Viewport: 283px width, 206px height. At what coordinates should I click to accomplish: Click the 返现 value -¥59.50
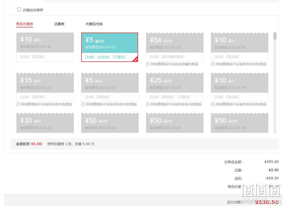272,178
